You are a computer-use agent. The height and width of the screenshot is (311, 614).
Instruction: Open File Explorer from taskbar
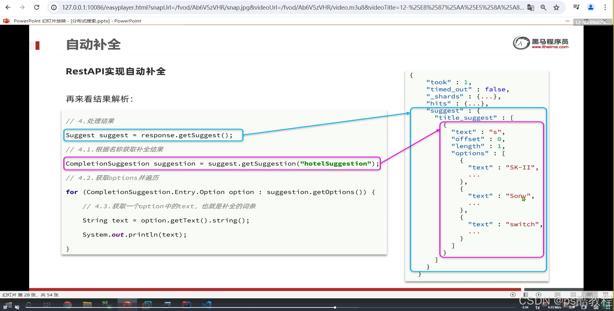tap(87, 305)
